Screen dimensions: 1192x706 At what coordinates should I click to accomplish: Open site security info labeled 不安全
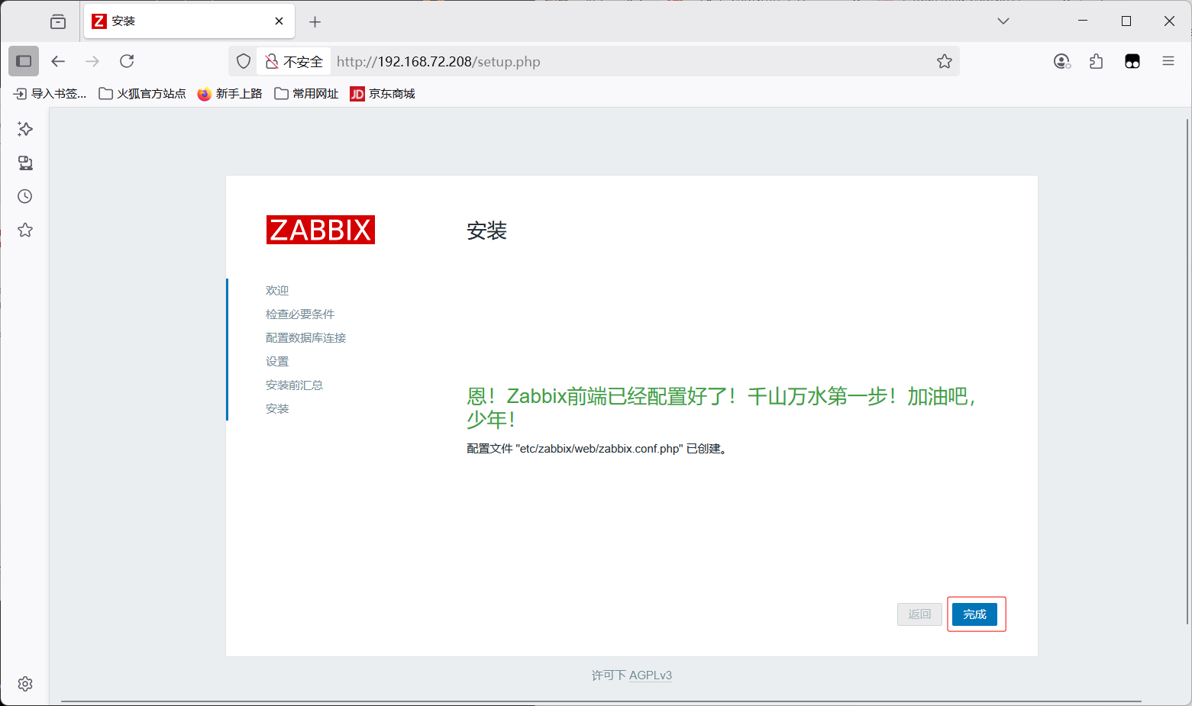294,61
